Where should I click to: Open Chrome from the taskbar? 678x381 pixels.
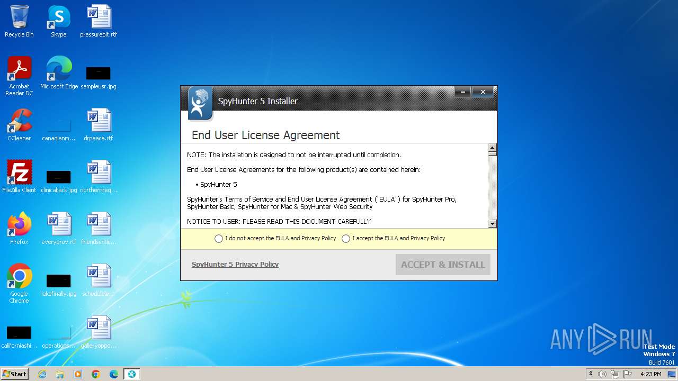coord(96,374)
